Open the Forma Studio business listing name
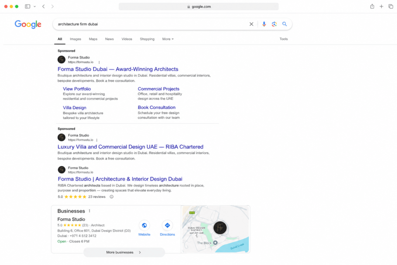This screenshot has width=397, height=265. point(71,219)
